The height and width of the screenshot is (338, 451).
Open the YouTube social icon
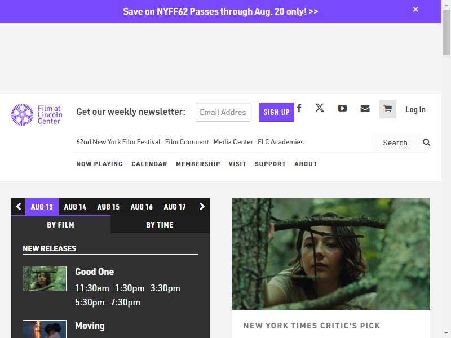click(x=342, y=108)
